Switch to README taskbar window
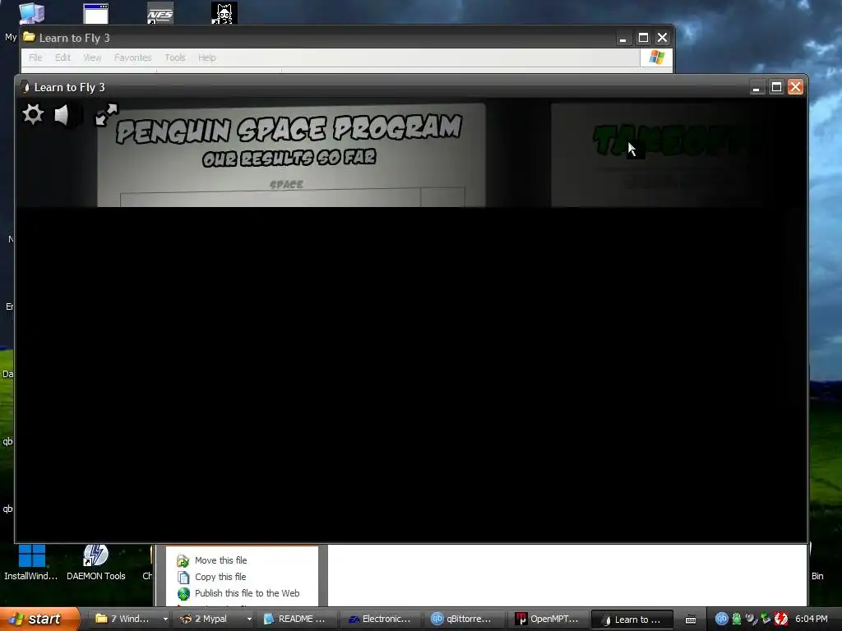Image resolution: width=842 pixels, height=631 pixels. (296, 619)
